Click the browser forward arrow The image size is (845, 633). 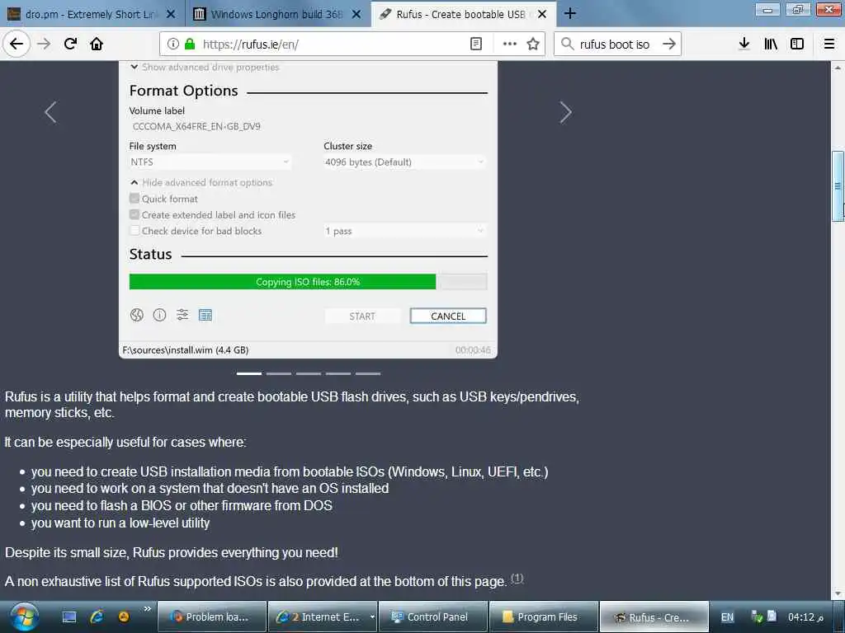[45, 44]
